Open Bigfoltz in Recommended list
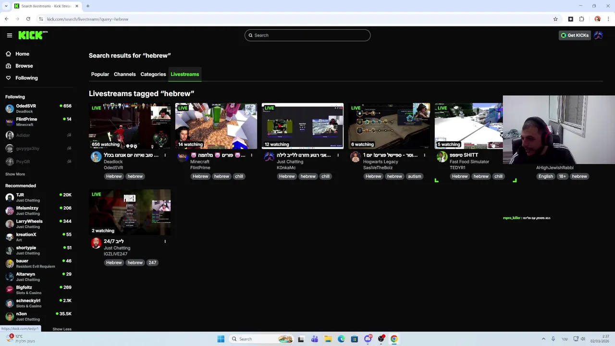615x346 pixels. [x=38, y=290]
